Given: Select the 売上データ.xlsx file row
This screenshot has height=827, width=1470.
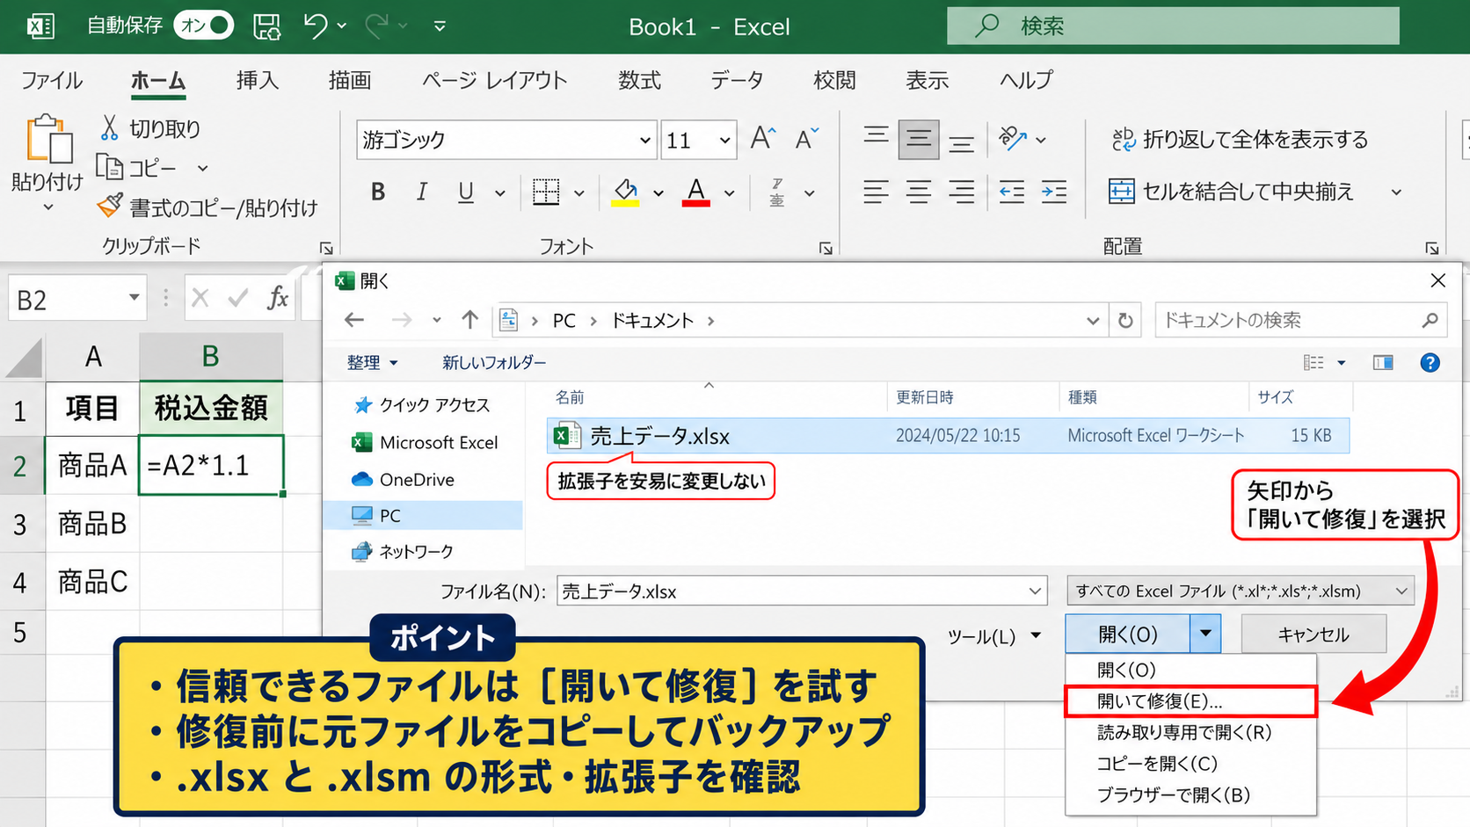Looking at the screenshot, I should (948, 435).
